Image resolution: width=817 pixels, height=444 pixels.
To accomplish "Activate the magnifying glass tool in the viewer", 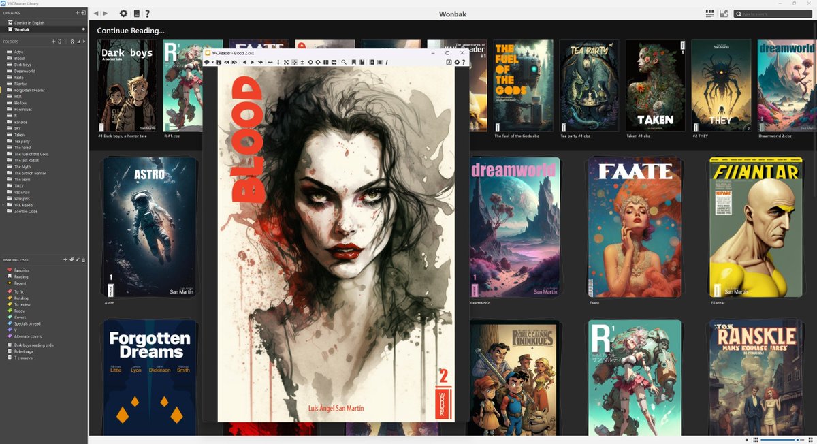I will click(343, 62).
